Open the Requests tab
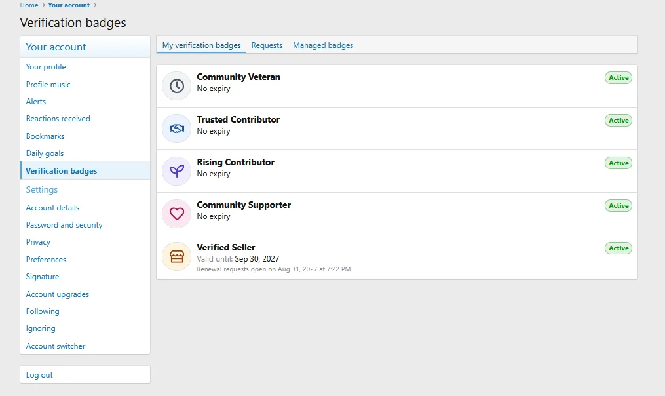Screen dimensions: 665x396 [267, 45]
